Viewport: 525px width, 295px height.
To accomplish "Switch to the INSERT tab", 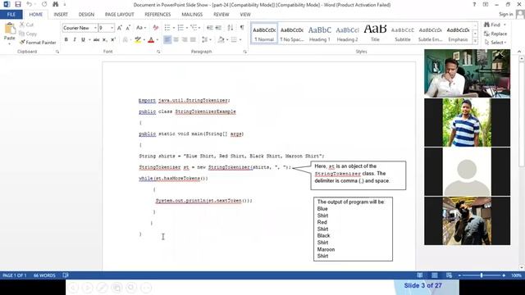I will coord(61,15).
